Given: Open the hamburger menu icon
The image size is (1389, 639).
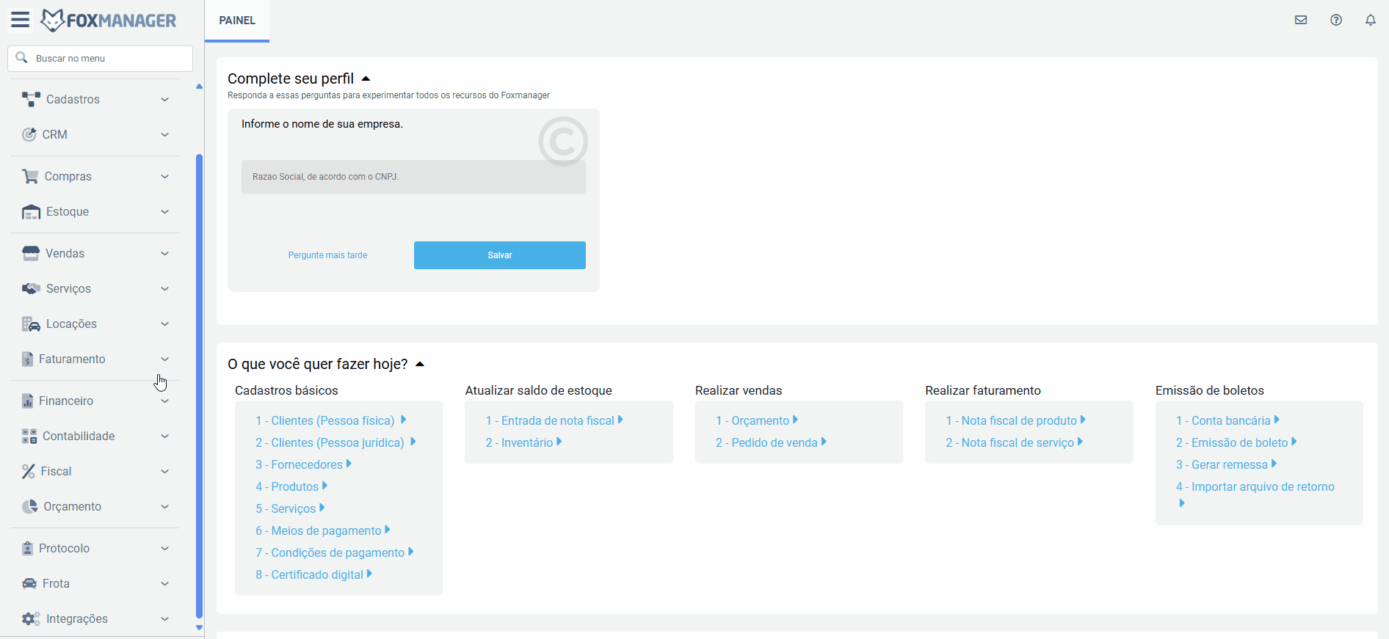Looking at the screenshot, I should click(x=21, y=20).
